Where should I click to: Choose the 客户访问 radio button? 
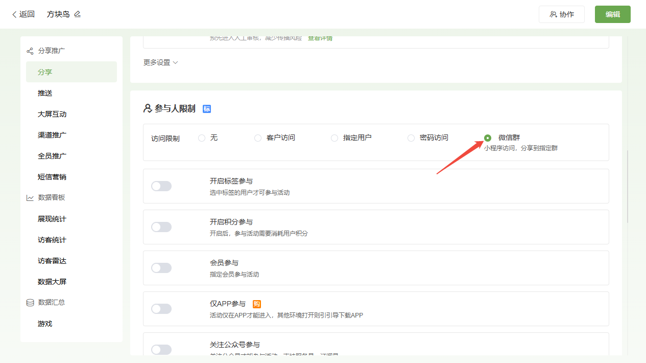258,138
